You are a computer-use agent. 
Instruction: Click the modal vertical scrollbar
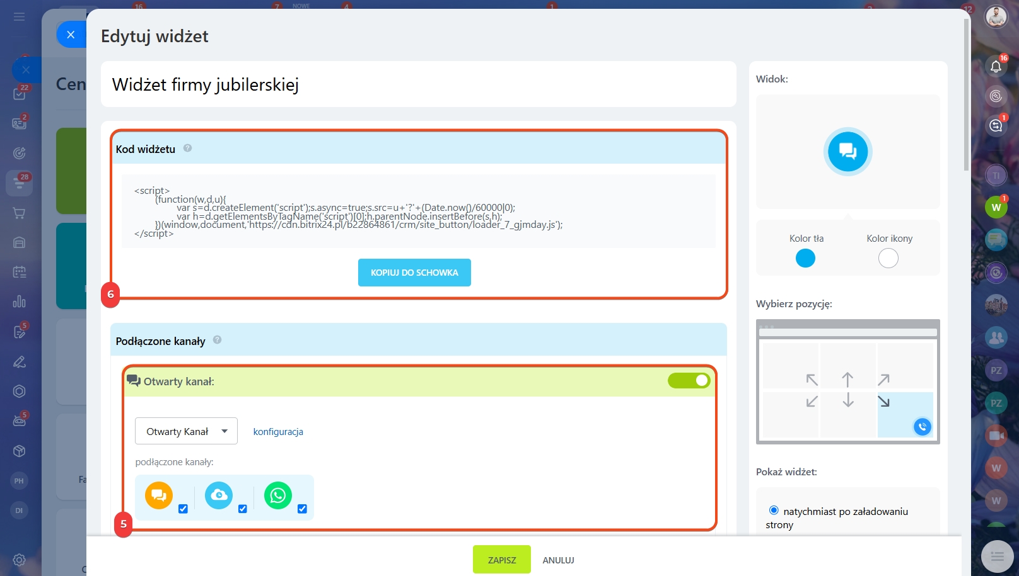coord(967,94)
